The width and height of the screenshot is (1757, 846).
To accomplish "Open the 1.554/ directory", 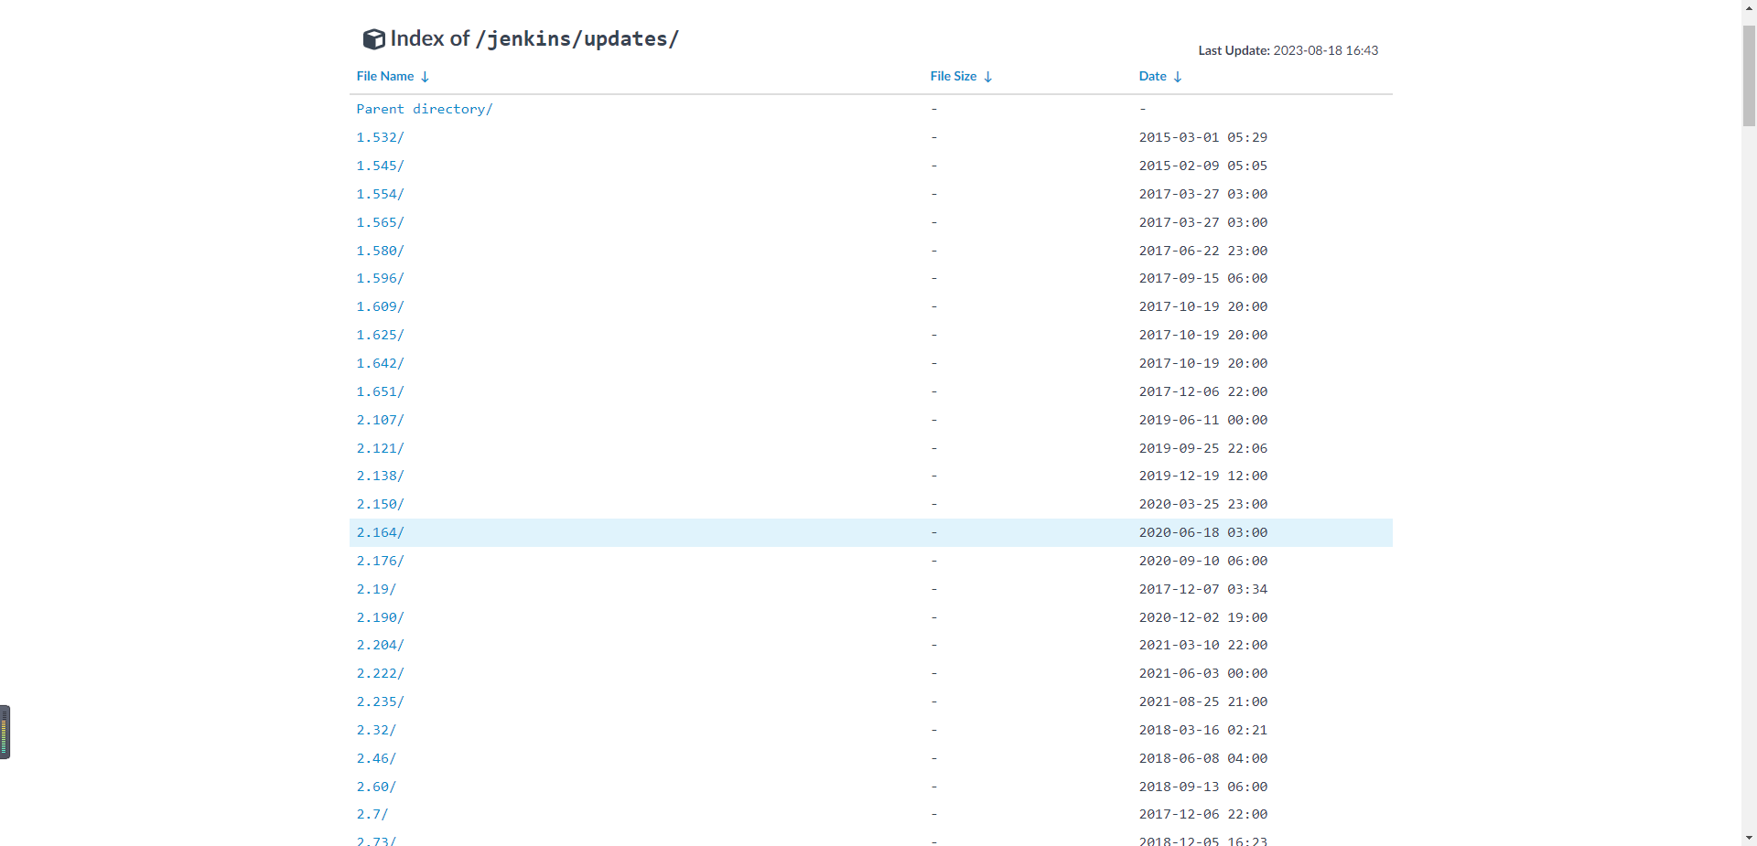I will click(x=381, y=194).
